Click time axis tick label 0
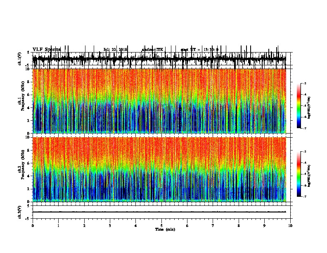The width and height of the screenshot is (327, 253). click(33, 226)
